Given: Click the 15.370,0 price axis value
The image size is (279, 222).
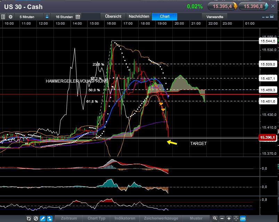Looking at the screenshot, I should tap(269, 153).
